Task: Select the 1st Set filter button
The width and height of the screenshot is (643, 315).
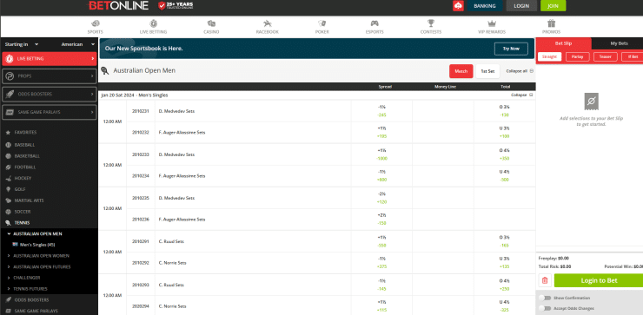Action: click(487, 71)
